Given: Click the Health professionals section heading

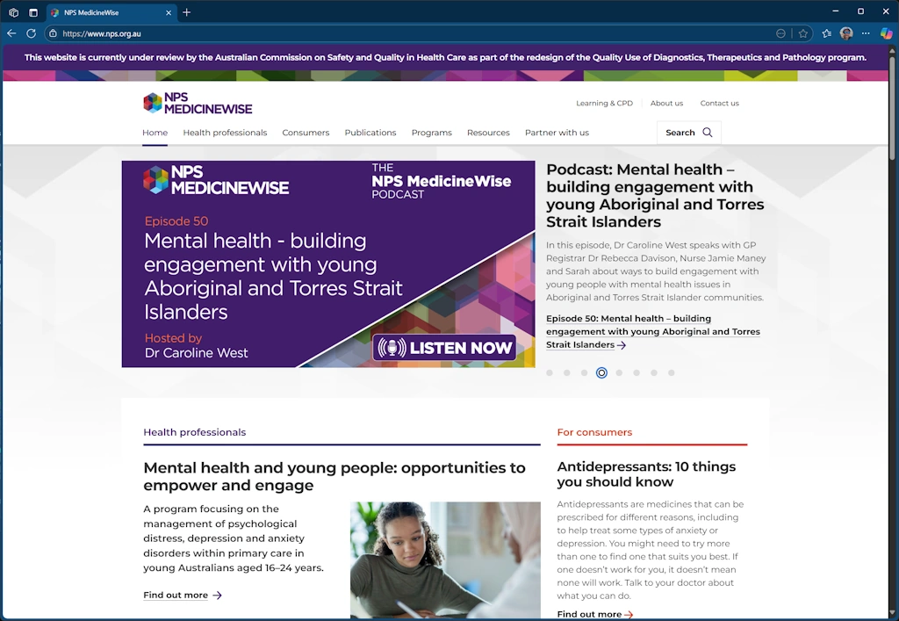Looking at the screenshot, I should pos(194,432).
